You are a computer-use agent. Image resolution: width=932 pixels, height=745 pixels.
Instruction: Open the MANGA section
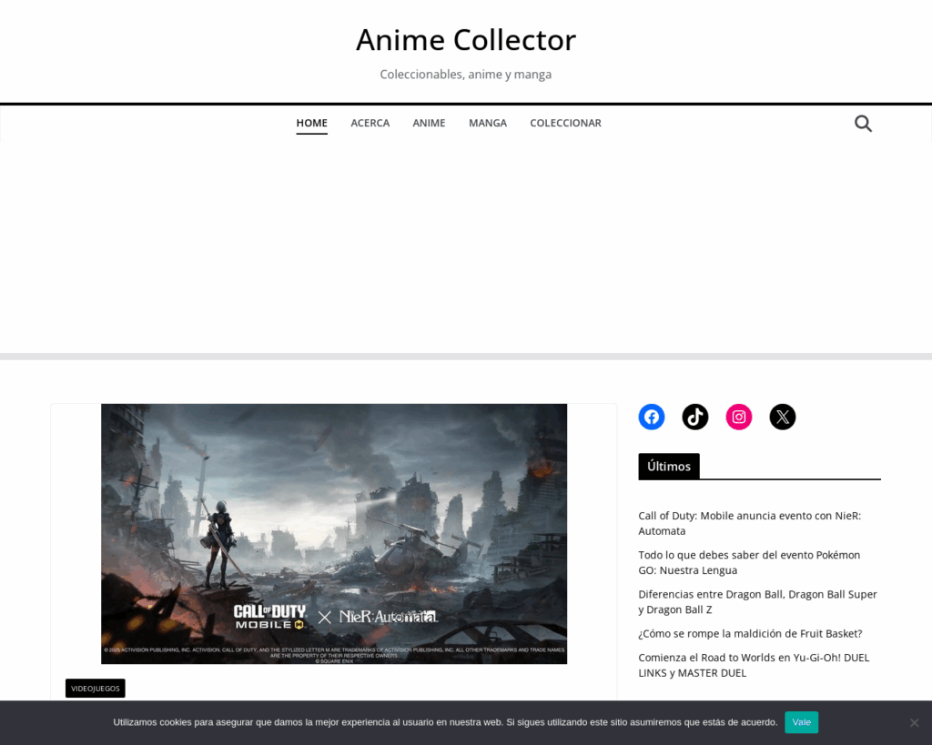coord(488,123)
